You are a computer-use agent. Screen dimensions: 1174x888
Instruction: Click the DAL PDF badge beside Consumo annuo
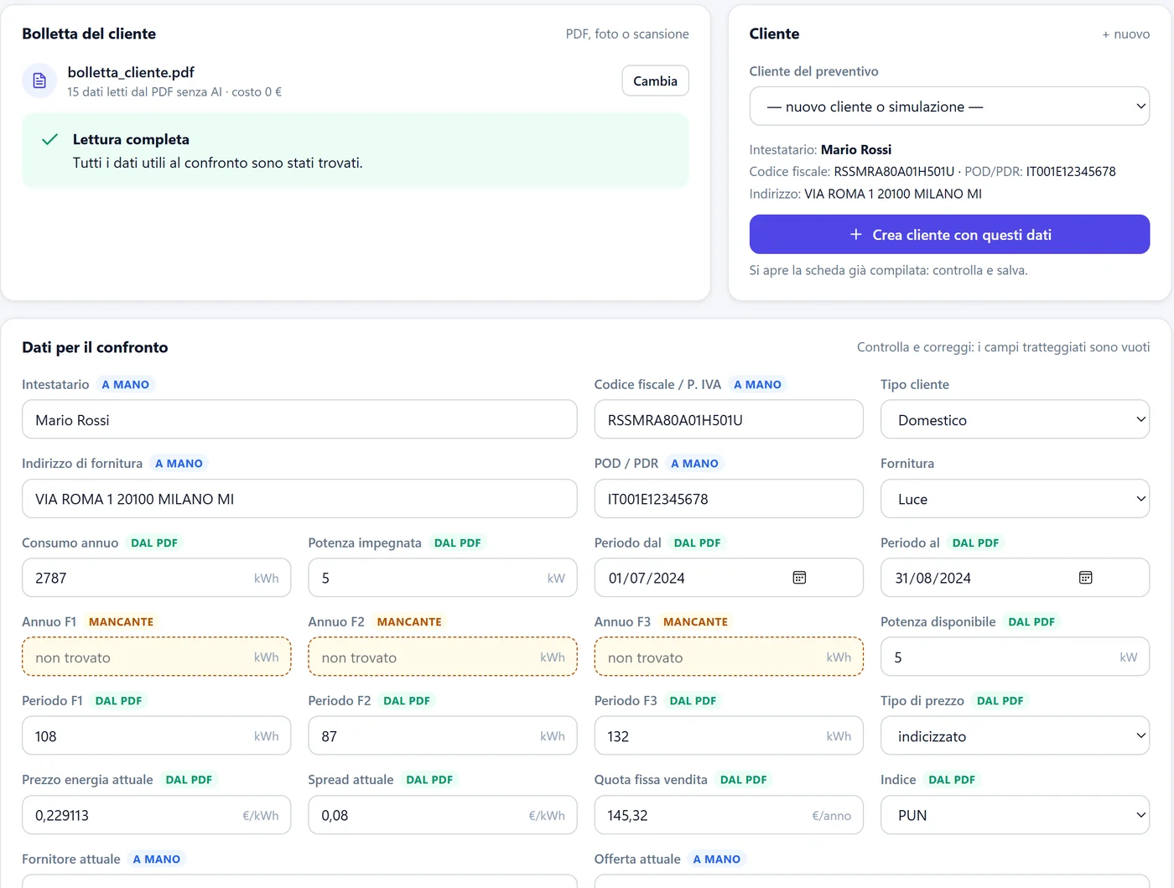point(154,543)
